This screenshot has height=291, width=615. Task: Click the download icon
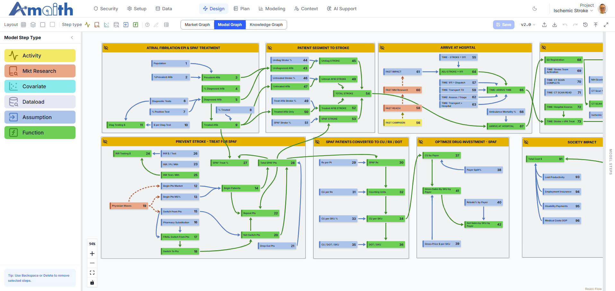[x=555, y=25]
